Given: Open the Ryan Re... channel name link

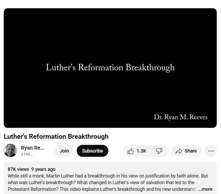Looking at the screenshot, I should (x=32, y=148).
